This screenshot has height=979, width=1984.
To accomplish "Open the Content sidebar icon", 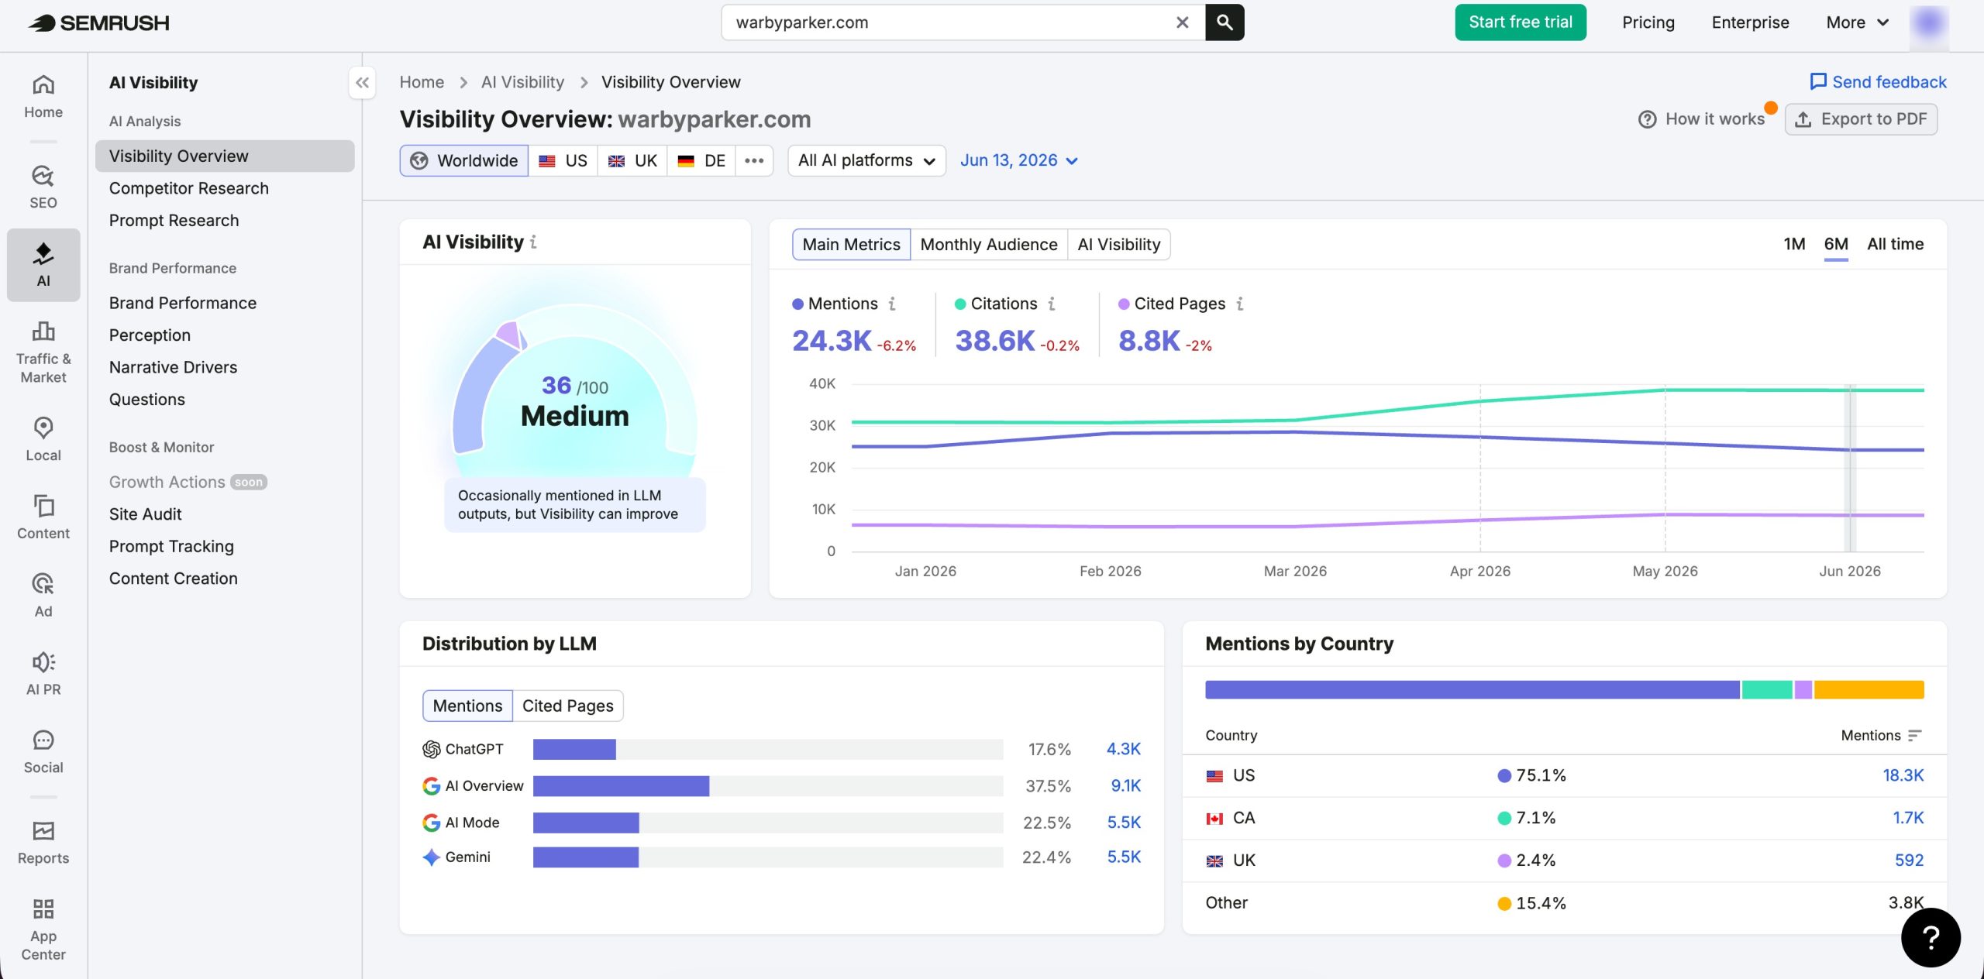I will coord(43,518).
